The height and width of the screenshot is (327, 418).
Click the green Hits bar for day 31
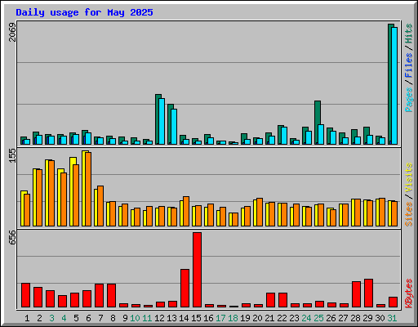(x=390, y=84)
